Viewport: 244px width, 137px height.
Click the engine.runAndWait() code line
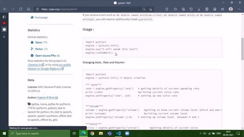click(99, 53)
